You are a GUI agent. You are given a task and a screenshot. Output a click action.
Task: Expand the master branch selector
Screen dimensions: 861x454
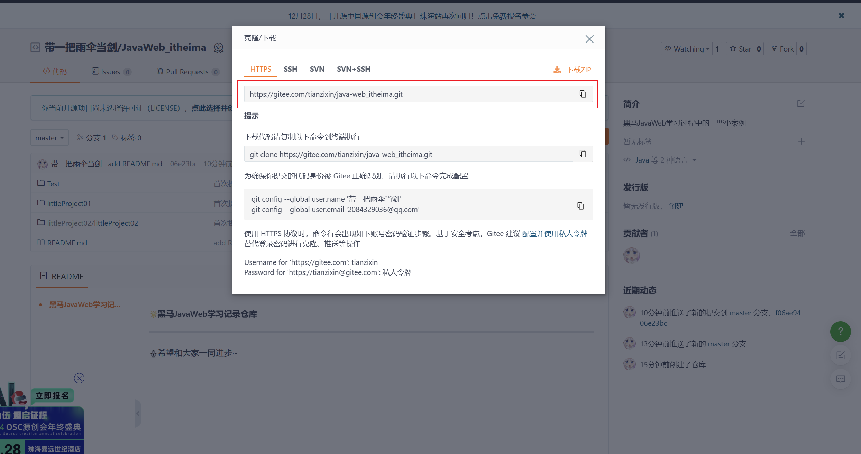pos(49,138)
